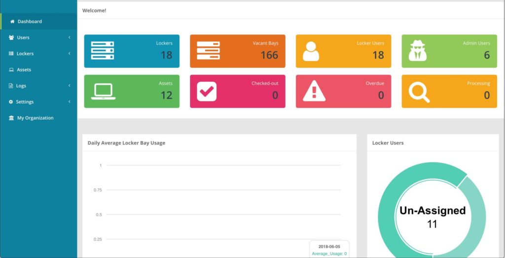Click the laptop icon on Assets card
The width and height of the screenshot is (505, 258).
[104, 92]
